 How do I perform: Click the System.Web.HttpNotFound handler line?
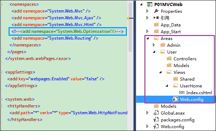tap(68, 113)
